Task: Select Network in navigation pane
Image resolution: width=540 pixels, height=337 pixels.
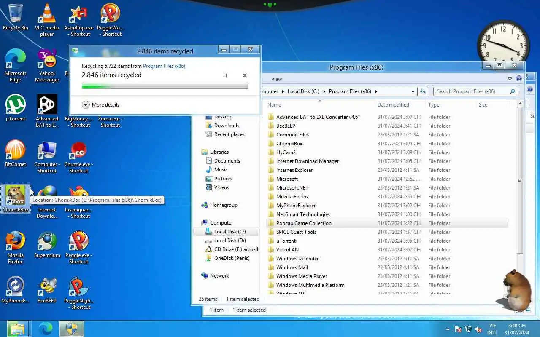Action: (219, 276)
